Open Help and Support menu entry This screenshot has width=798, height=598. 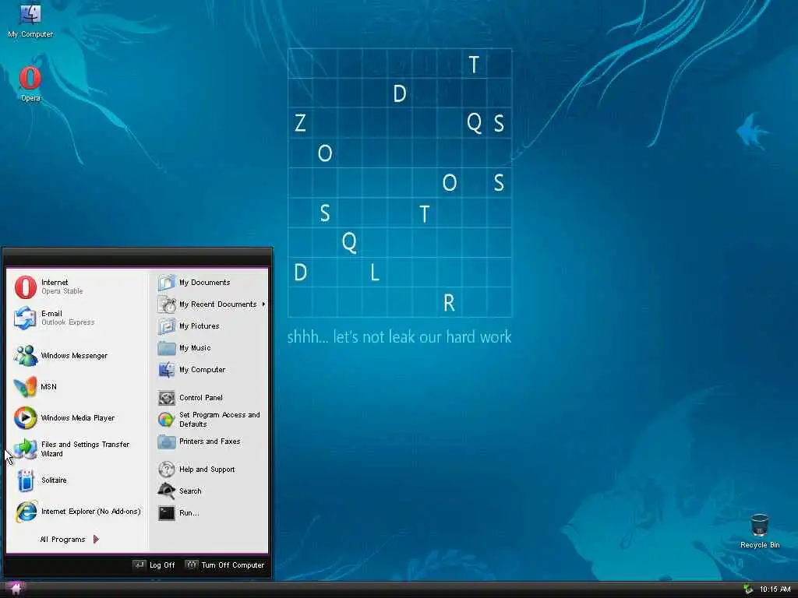[x=210, y=470]
